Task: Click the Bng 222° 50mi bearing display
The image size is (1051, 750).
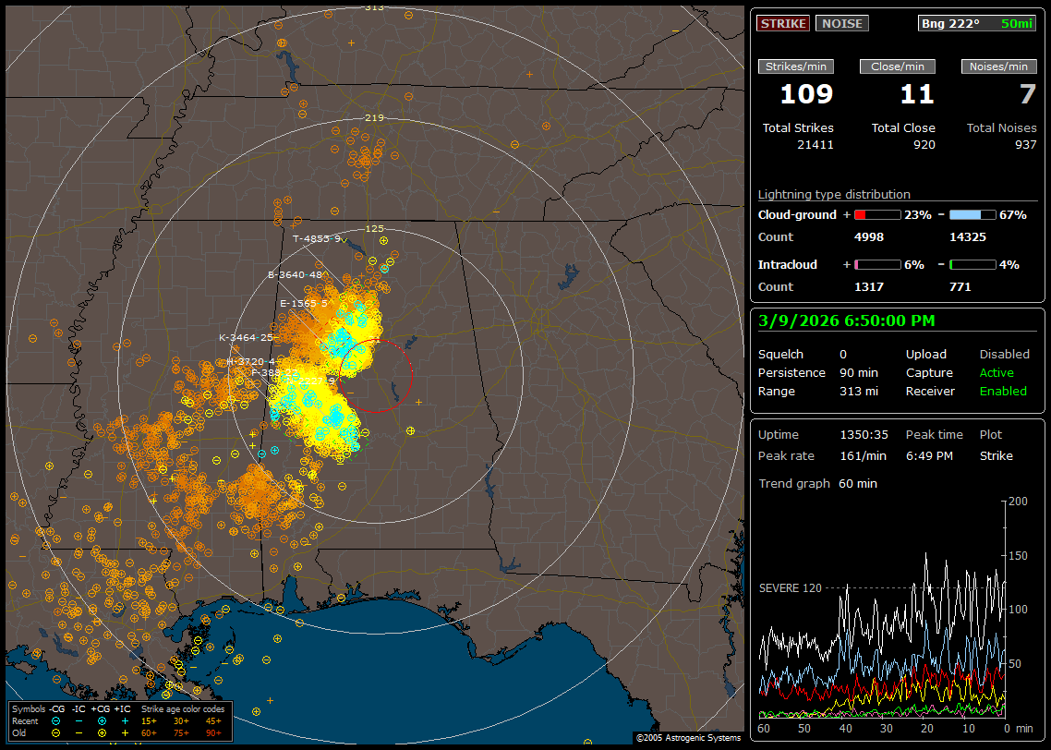Action: click(x=977, y=23)
